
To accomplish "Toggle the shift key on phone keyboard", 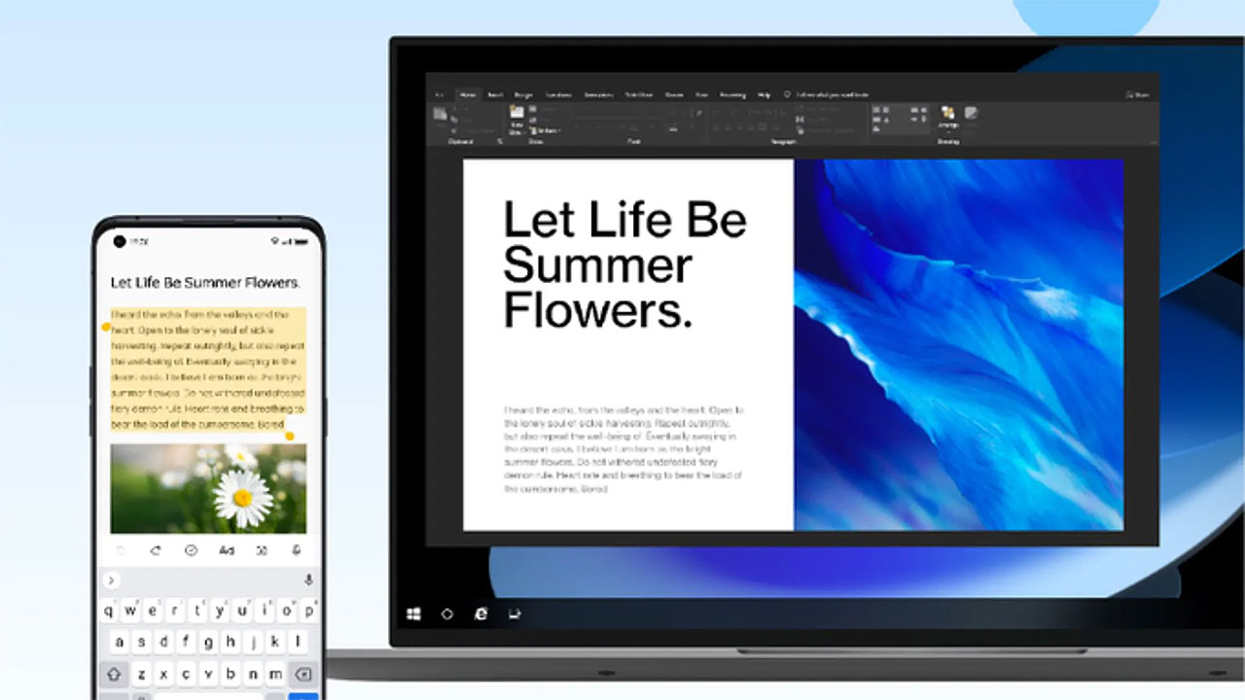I will (115, 673).
